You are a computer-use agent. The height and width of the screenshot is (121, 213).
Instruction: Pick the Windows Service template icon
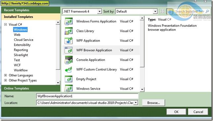pyautogui.click(x=68, y=88)
